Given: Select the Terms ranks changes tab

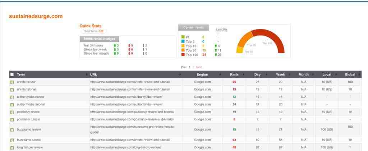Looking at the screenshot, I should (x=100, y=39).
